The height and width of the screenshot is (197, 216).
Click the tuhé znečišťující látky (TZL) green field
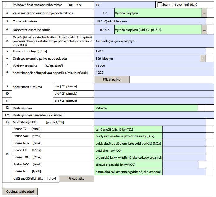pyautogui.click(x=128, y=129)
